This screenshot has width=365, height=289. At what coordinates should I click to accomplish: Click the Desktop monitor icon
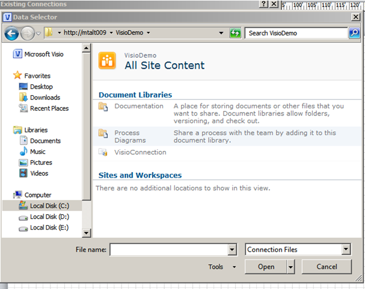(x=23, y=87)
